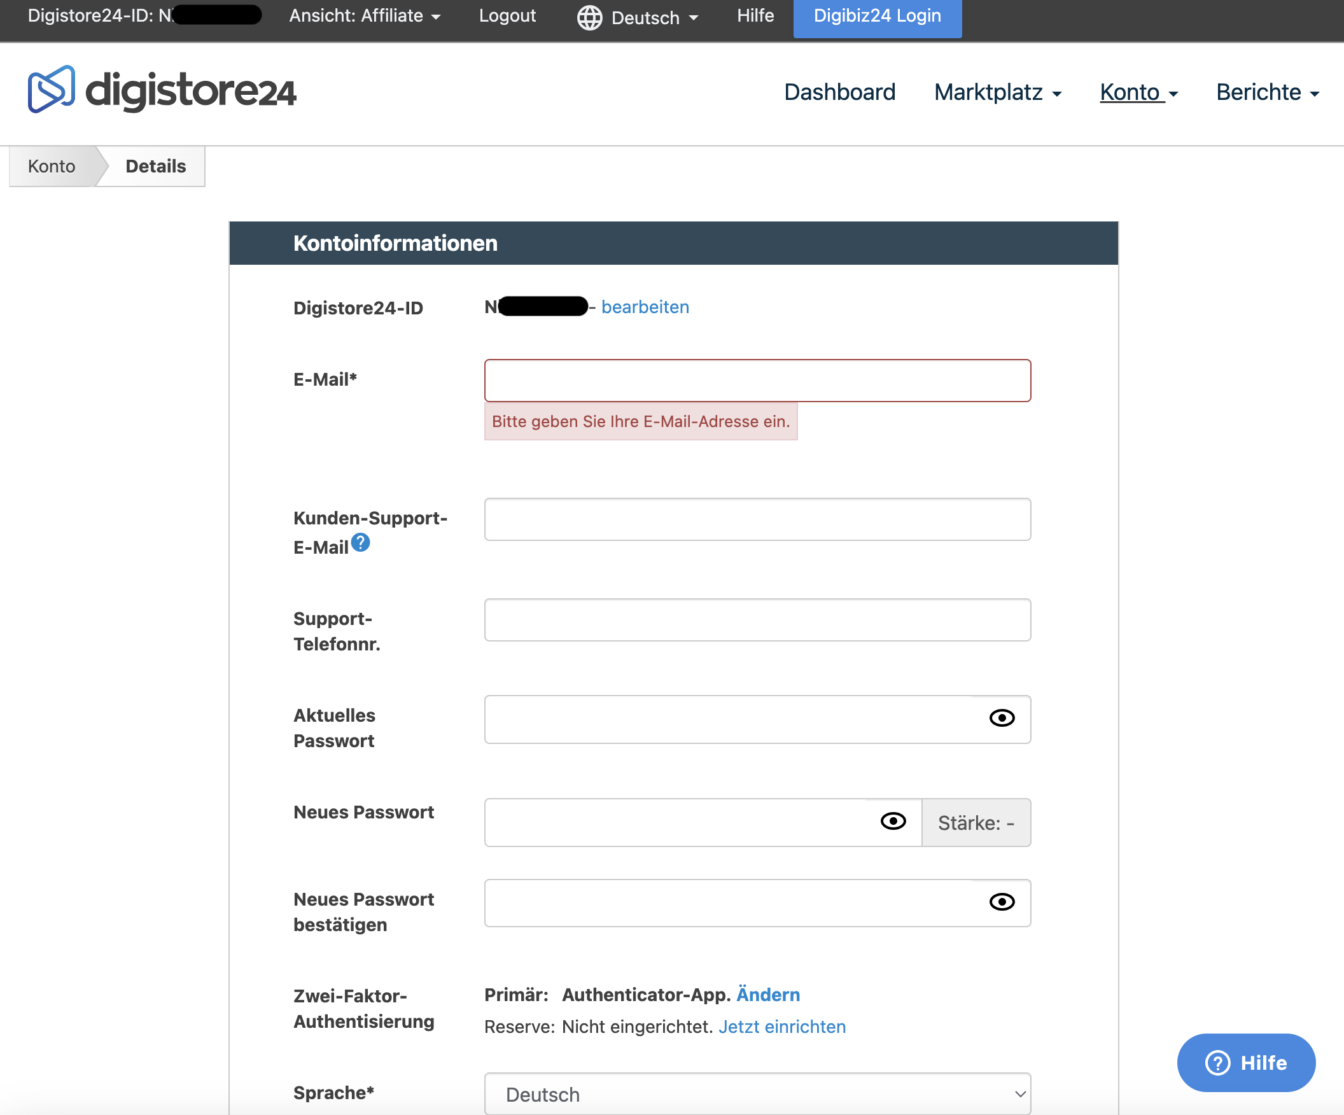1344x1115 pixels.
Task: Click the email error message 'Bitte geben Sie…'
Action: (641, 421)
